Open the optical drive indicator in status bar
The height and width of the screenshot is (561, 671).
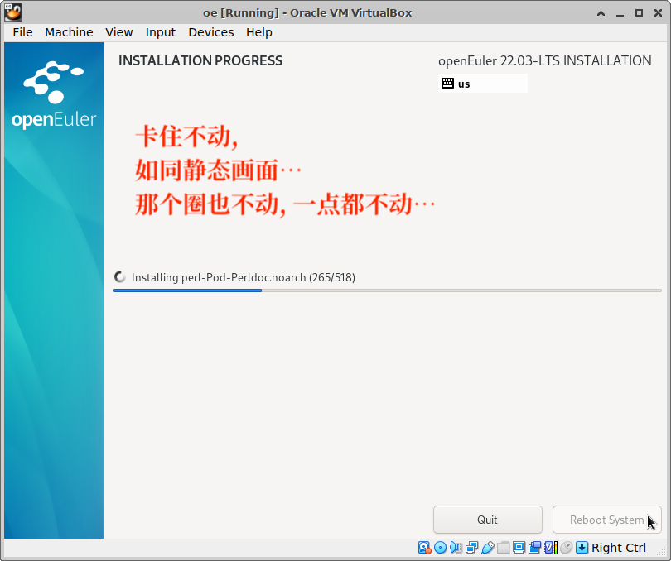click(x=441, y=548)
